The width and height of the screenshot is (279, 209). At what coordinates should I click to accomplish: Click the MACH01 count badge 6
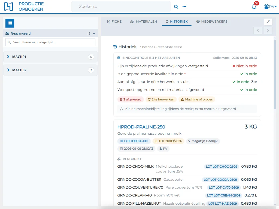coord(91,57)
